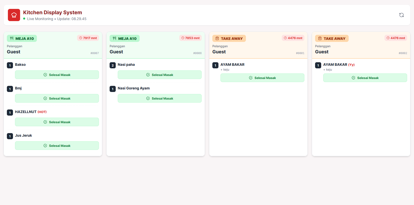Mark Jus Jeruk as Selesai Masak
The image size is (414, 205).
(x=57, y=146)
